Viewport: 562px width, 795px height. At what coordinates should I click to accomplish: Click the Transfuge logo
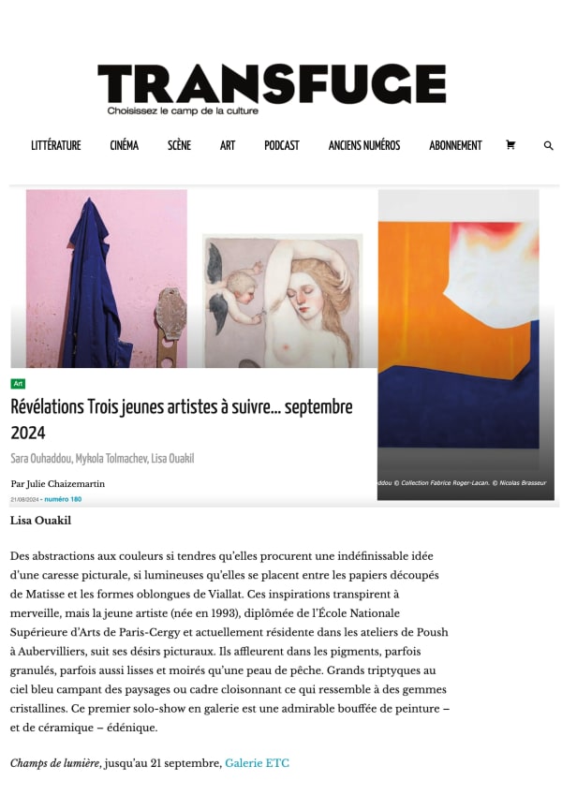point(272,89)
